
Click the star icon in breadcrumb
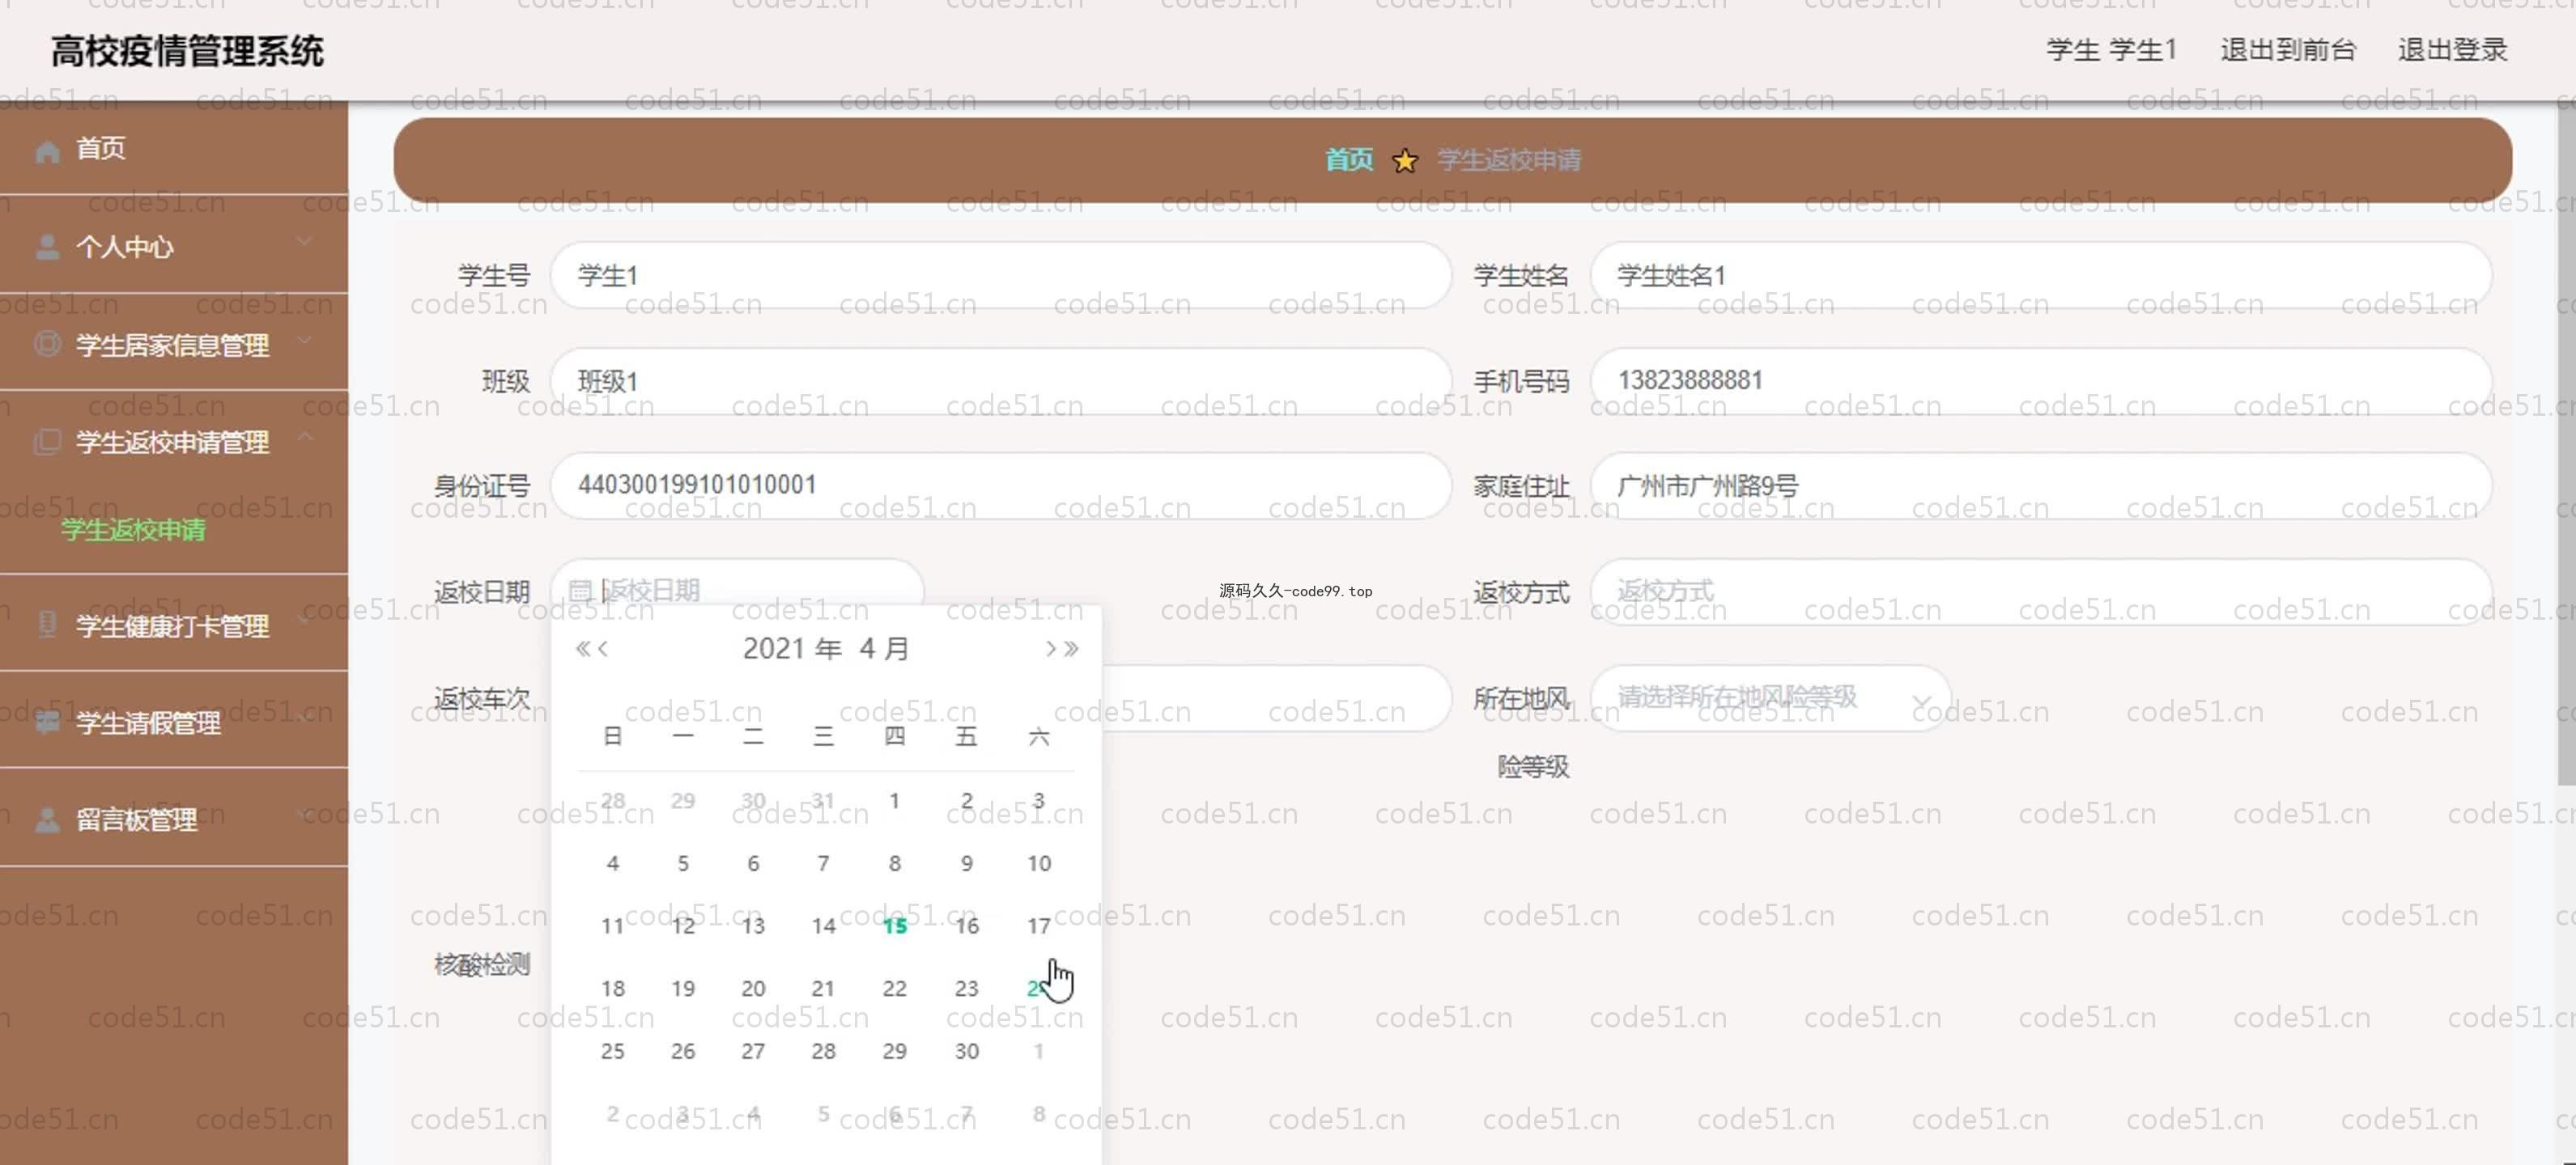pyautogui.click(x=1405, y=160)
